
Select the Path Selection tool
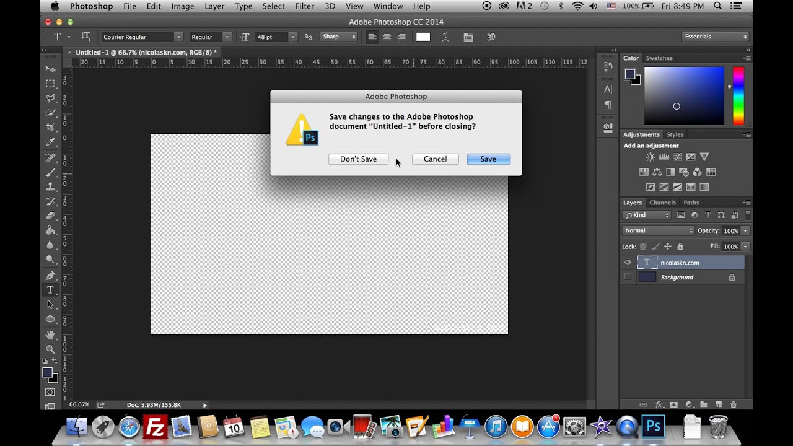pos(50,304)
